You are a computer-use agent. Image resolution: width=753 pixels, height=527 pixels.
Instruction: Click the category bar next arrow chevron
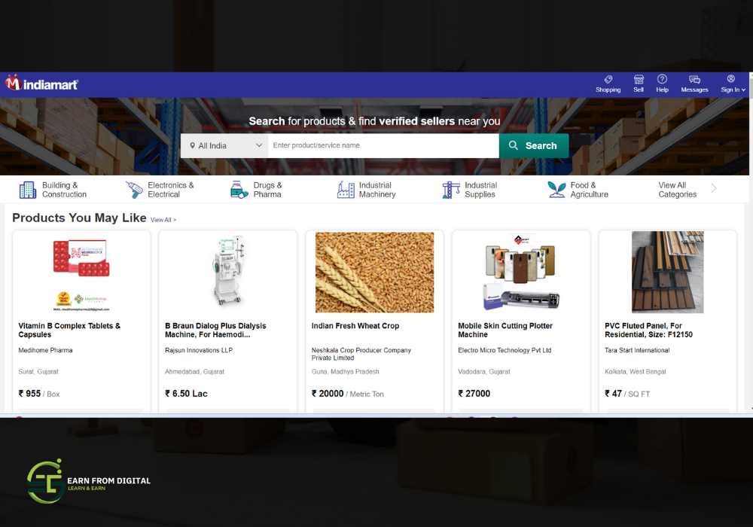pyautogui.click(x=714, y=189)
